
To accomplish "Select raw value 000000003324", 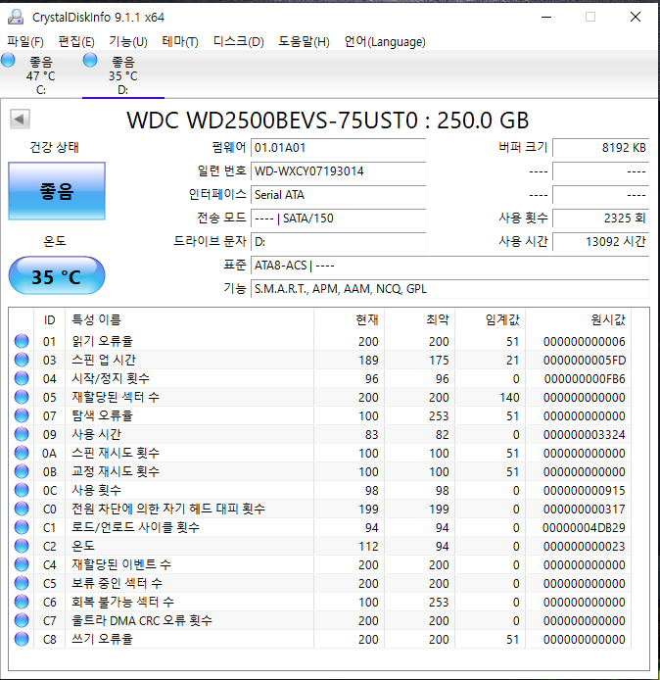I will [585, 435].
